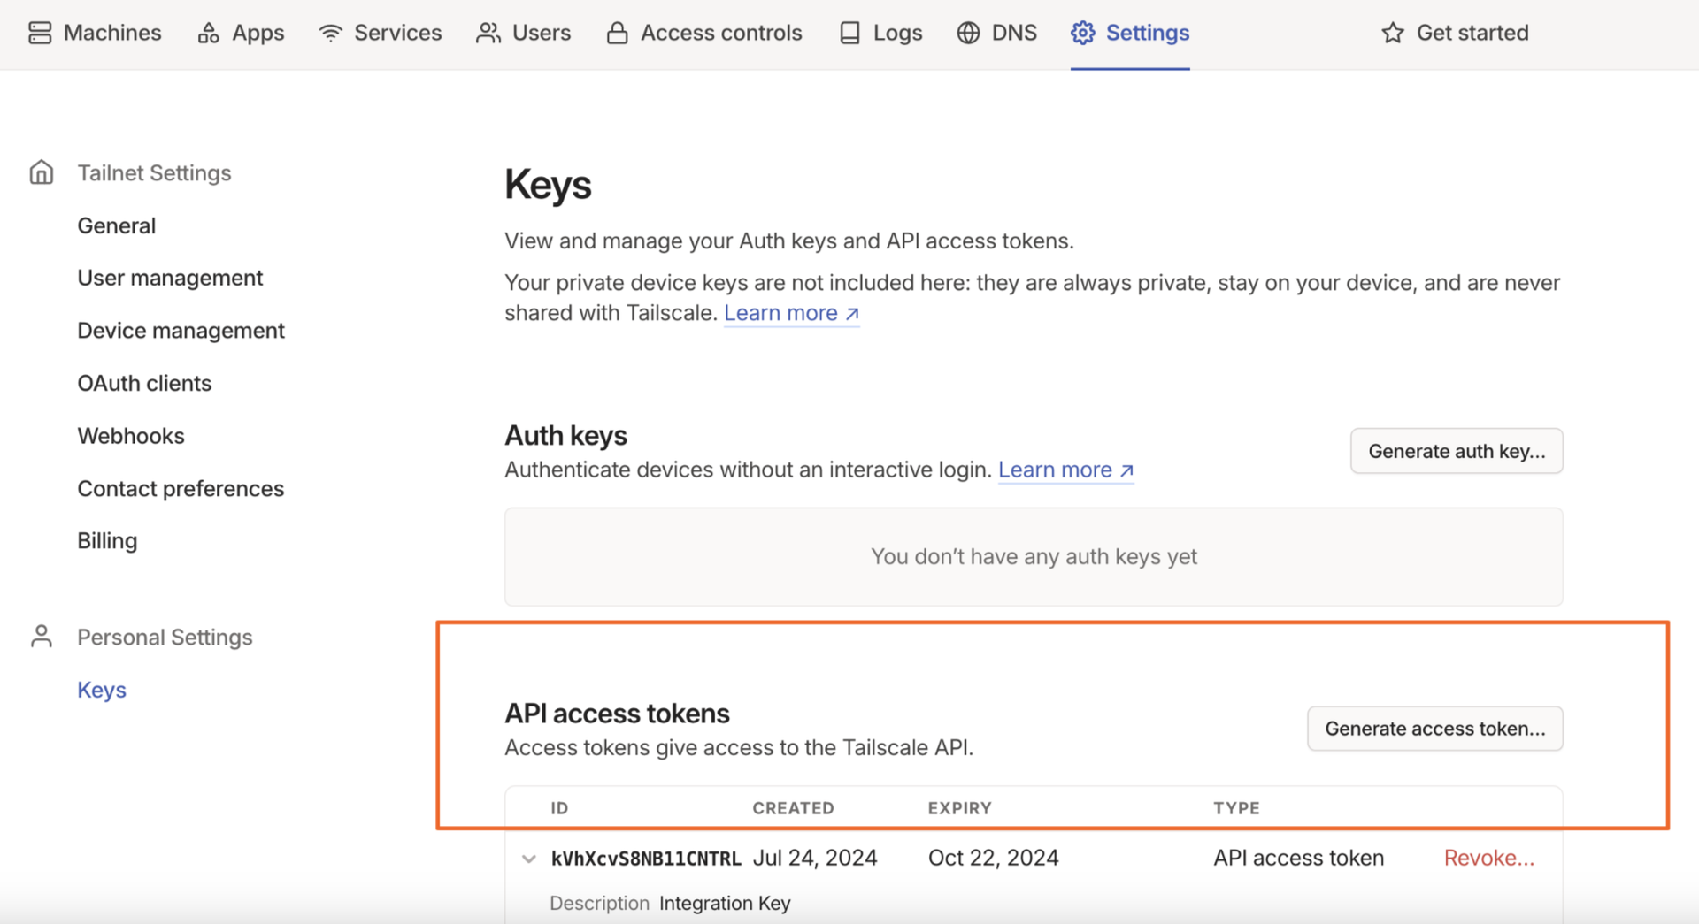Click the Tailnet Settings home icon
The height and width of the screenshot is (924, 1699).
[42, 172]
